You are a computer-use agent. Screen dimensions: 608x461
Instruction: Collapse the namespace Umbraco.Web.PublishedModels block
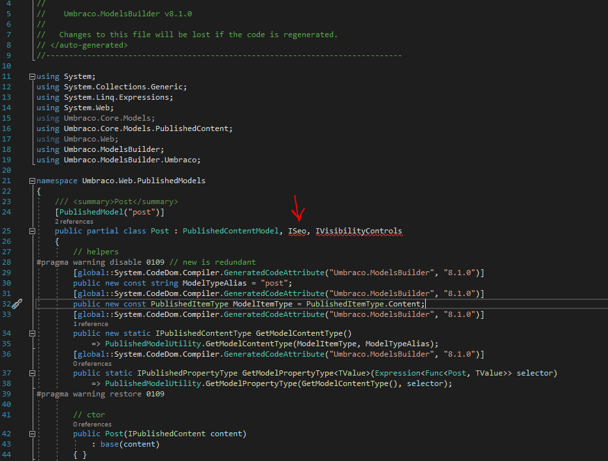click(32, 181)
